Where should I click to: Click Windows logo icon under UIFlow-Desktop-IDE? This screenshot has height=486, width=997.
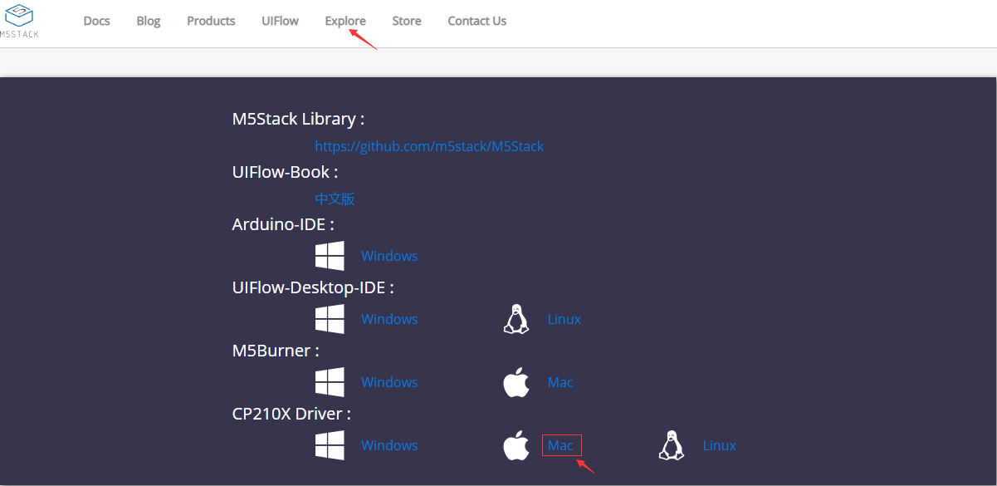pyautogui.click(x=330, y=319)
